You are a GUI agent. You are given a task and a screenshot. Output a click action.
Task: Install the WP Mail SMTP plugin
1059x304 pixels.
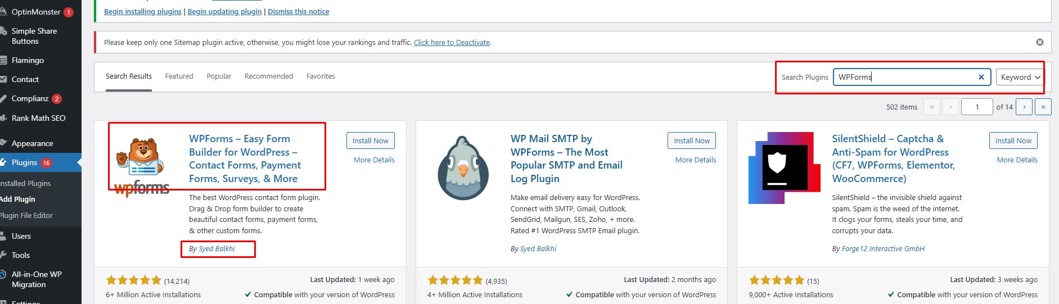(x=692, y=140)
